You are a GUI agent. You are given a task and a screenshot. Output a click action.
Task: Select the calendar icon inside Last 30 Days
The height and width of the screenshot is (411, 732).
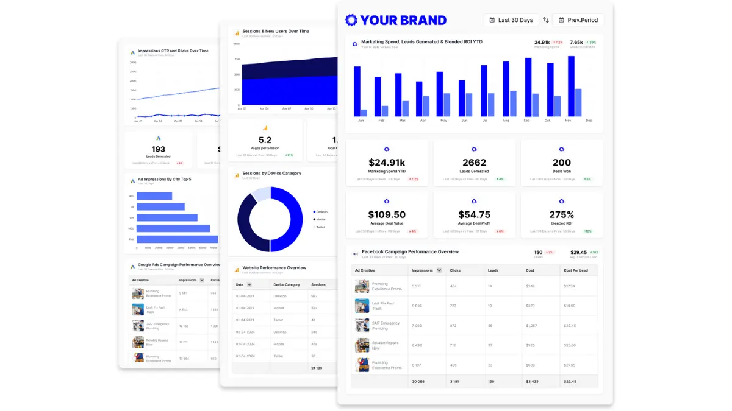point(492,19)
